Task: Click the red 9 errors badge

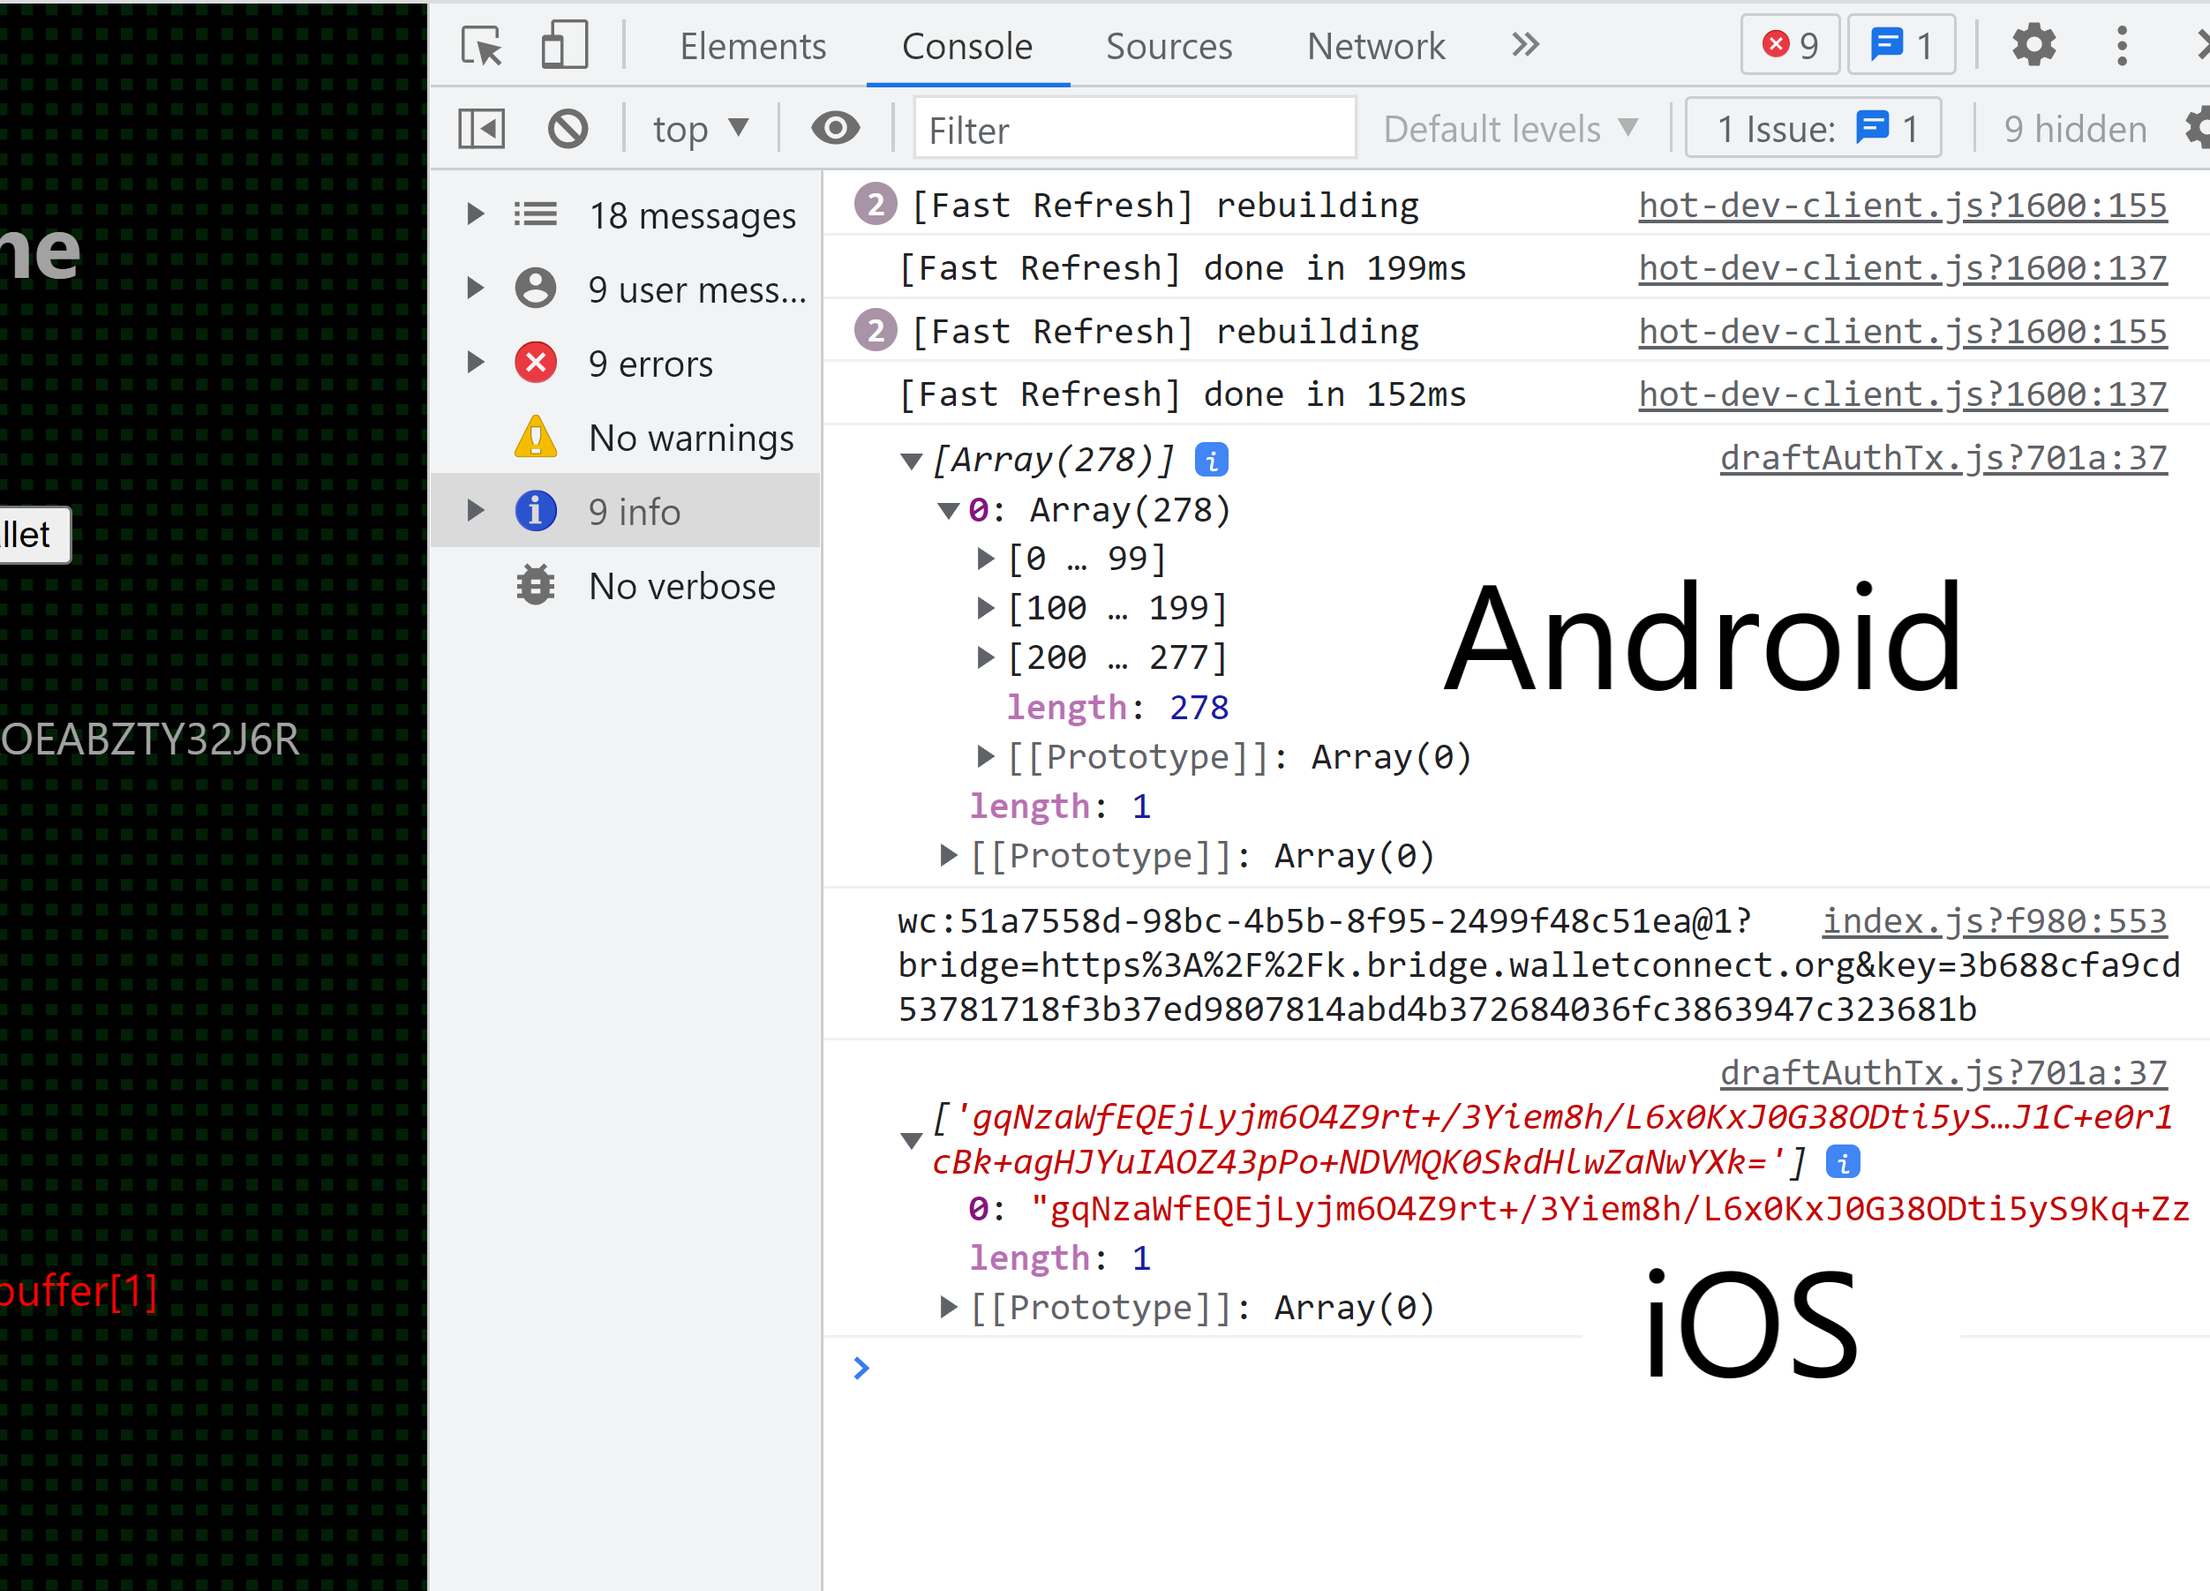Action: coord(1790,45)
